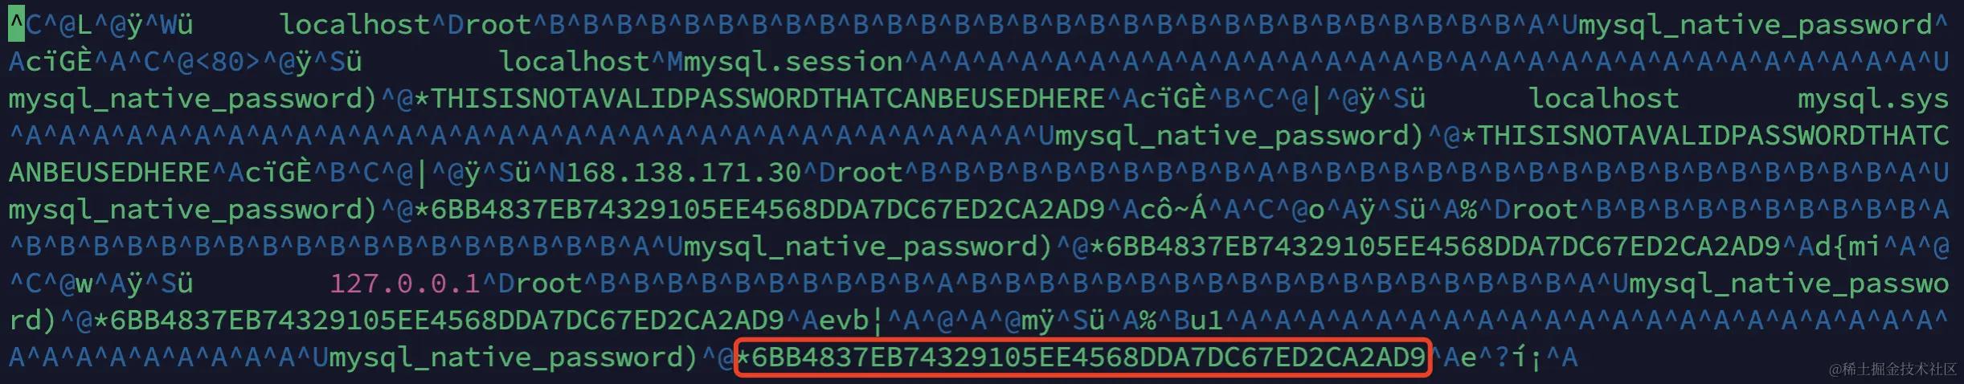The height and width of the screenshot is (384, 1964).
Task: Click the d{mi text at line end
Action: (1848, 247)
